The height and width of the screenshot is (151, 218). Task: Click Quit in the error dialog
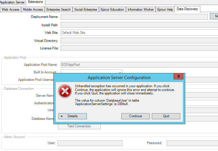(x=166, y=116)
